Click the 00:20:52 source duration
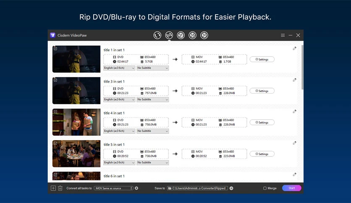351x203 pixels. (123, 156)
